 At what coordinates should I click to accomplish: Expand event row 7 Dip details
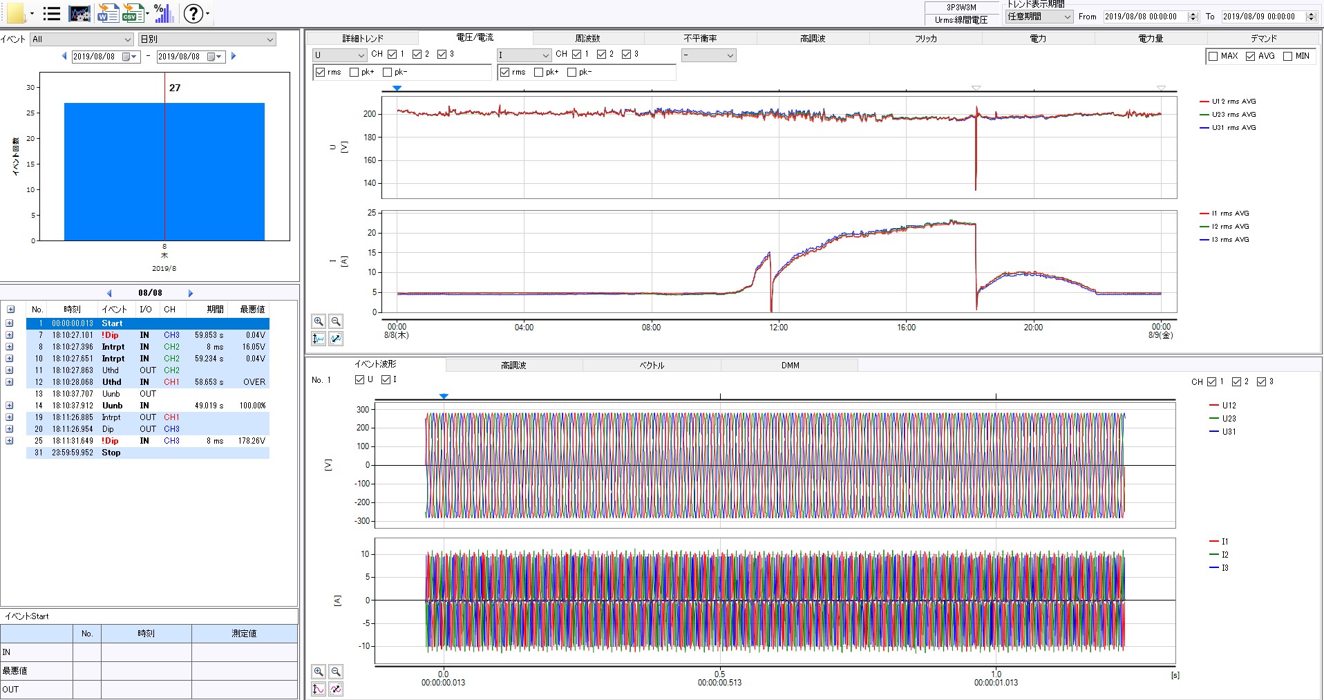click(x=10, y=335)
